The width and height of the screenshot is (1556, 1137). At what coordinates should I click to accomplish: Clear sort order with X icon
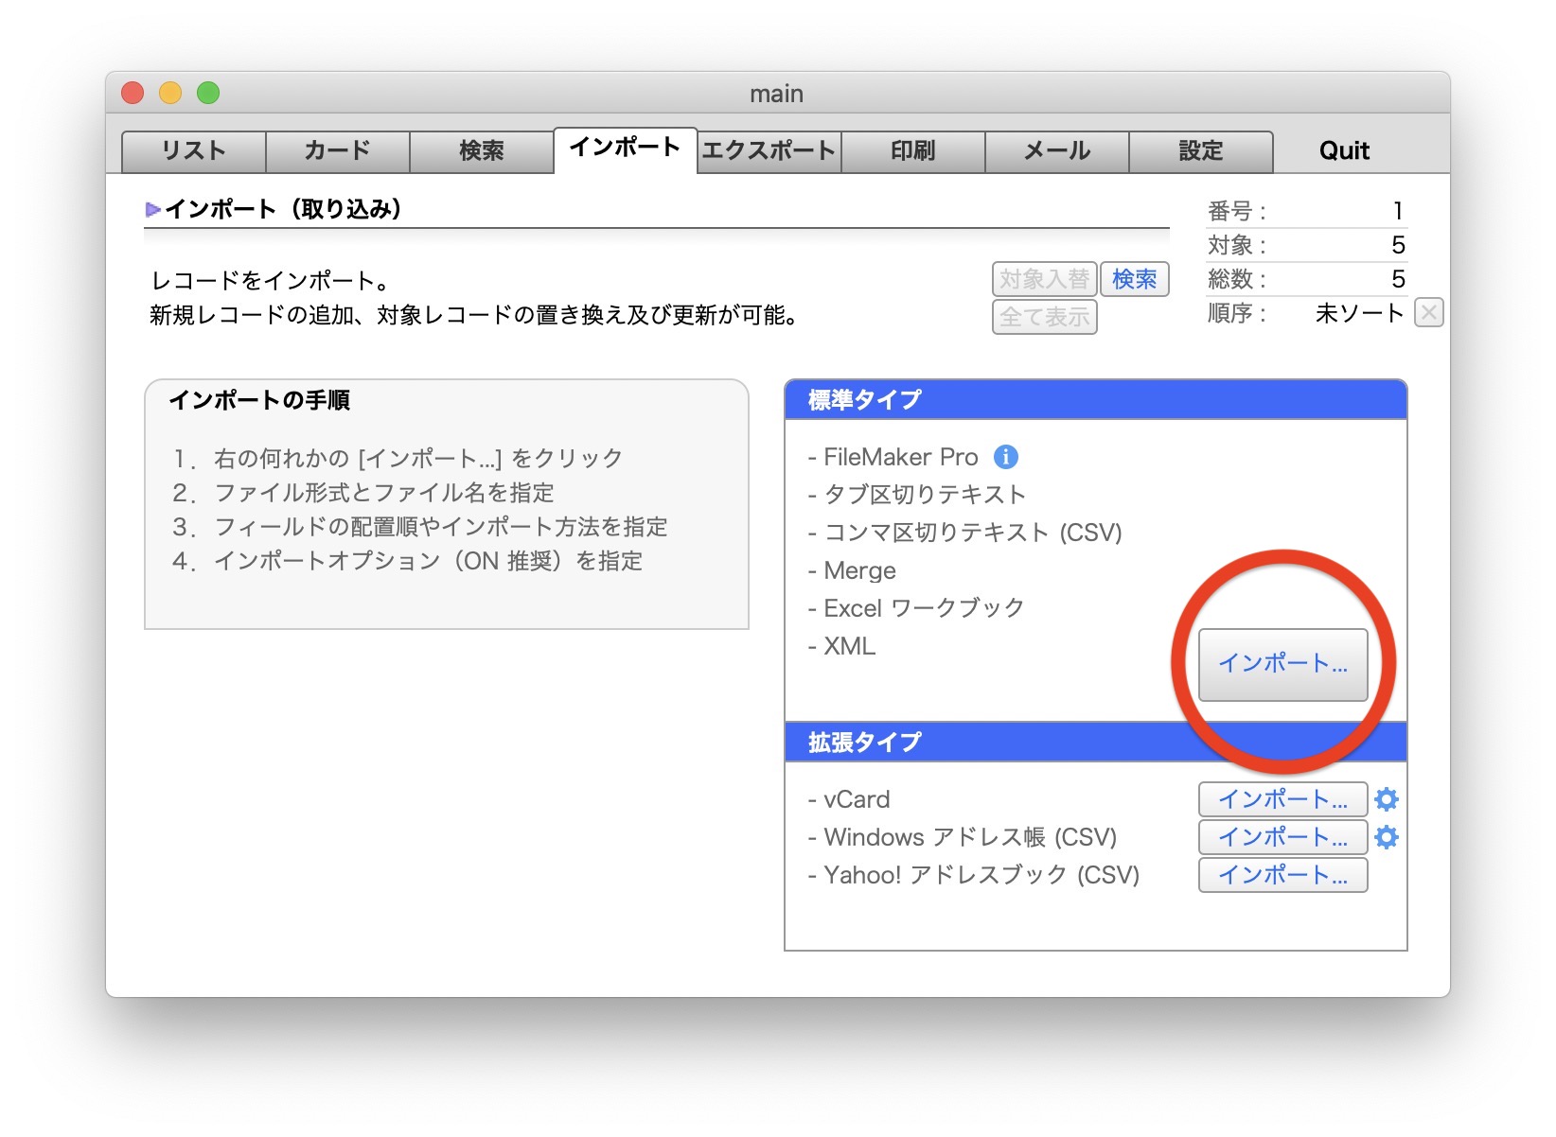pos(1428,312)
